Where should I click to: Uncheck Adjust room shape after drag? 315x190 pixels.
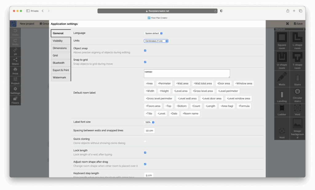click(145, 164)
